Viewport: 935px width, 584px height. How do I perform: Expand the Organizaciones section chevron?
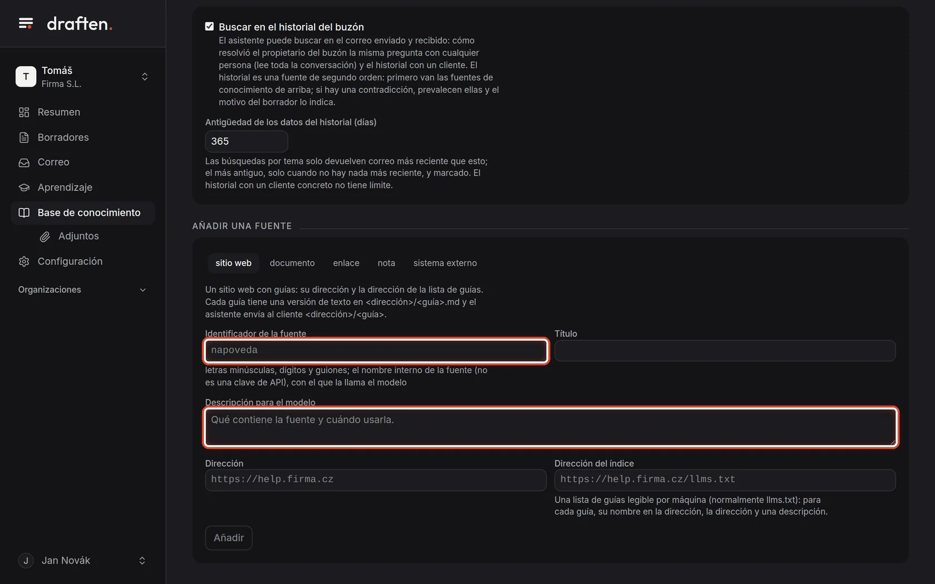click(x=142, y=290)
